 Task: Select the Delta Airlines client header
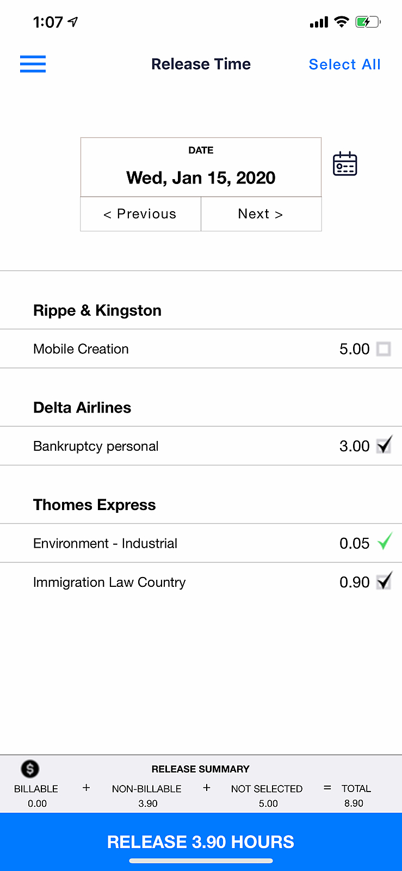82,408
